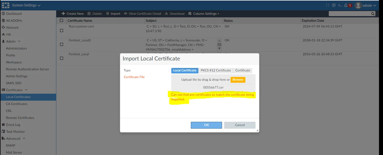Check the Test-custmer-cert row checkbox

coord(61,31)
